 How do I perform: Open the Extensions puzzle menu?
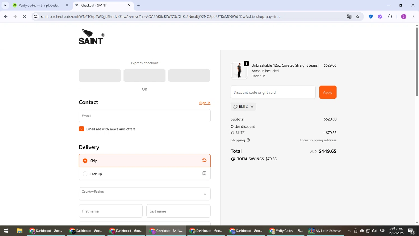(x=390, y=16)
